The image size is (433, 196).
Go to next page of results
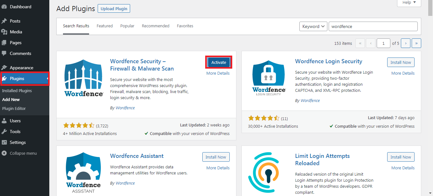click(406, 43)
